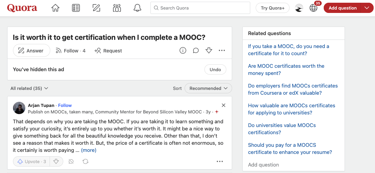The image size is (375, 173).
Task: Open more options on Arjan's answer
Action: [x=220, y=161]
